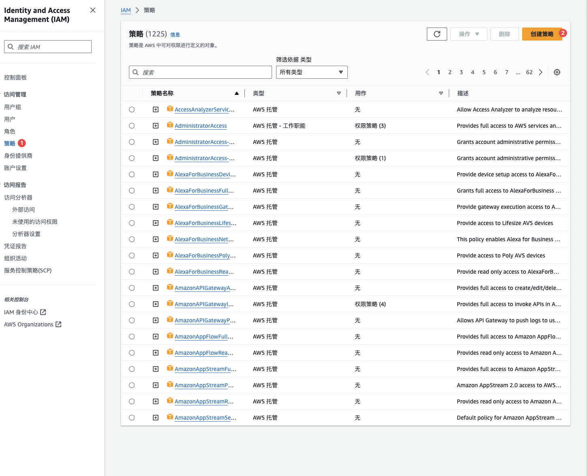The width and height of the screenshot is (587, 476).
Task: Open 凭证报告 in the sidebar
Action: tap(15, 246)
